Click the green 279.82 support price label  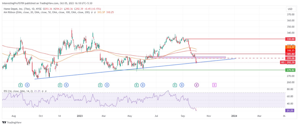tap(290, 70)
